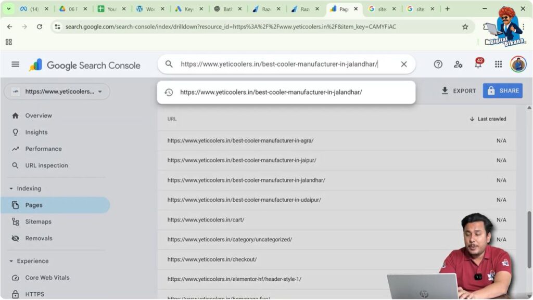Open the browser apps shortcut grid
This screenshot has width=533, height=300.
(x=9, y=42)
